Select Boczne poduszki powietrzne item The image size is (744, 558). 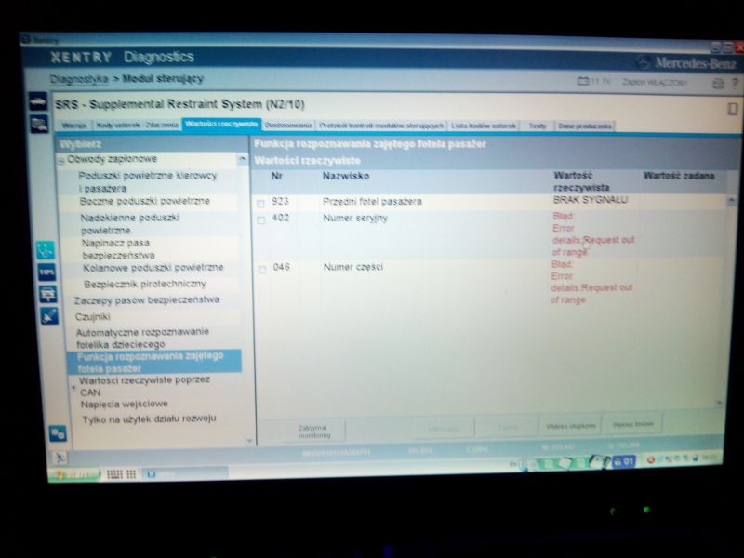click(x=145, y=201)
